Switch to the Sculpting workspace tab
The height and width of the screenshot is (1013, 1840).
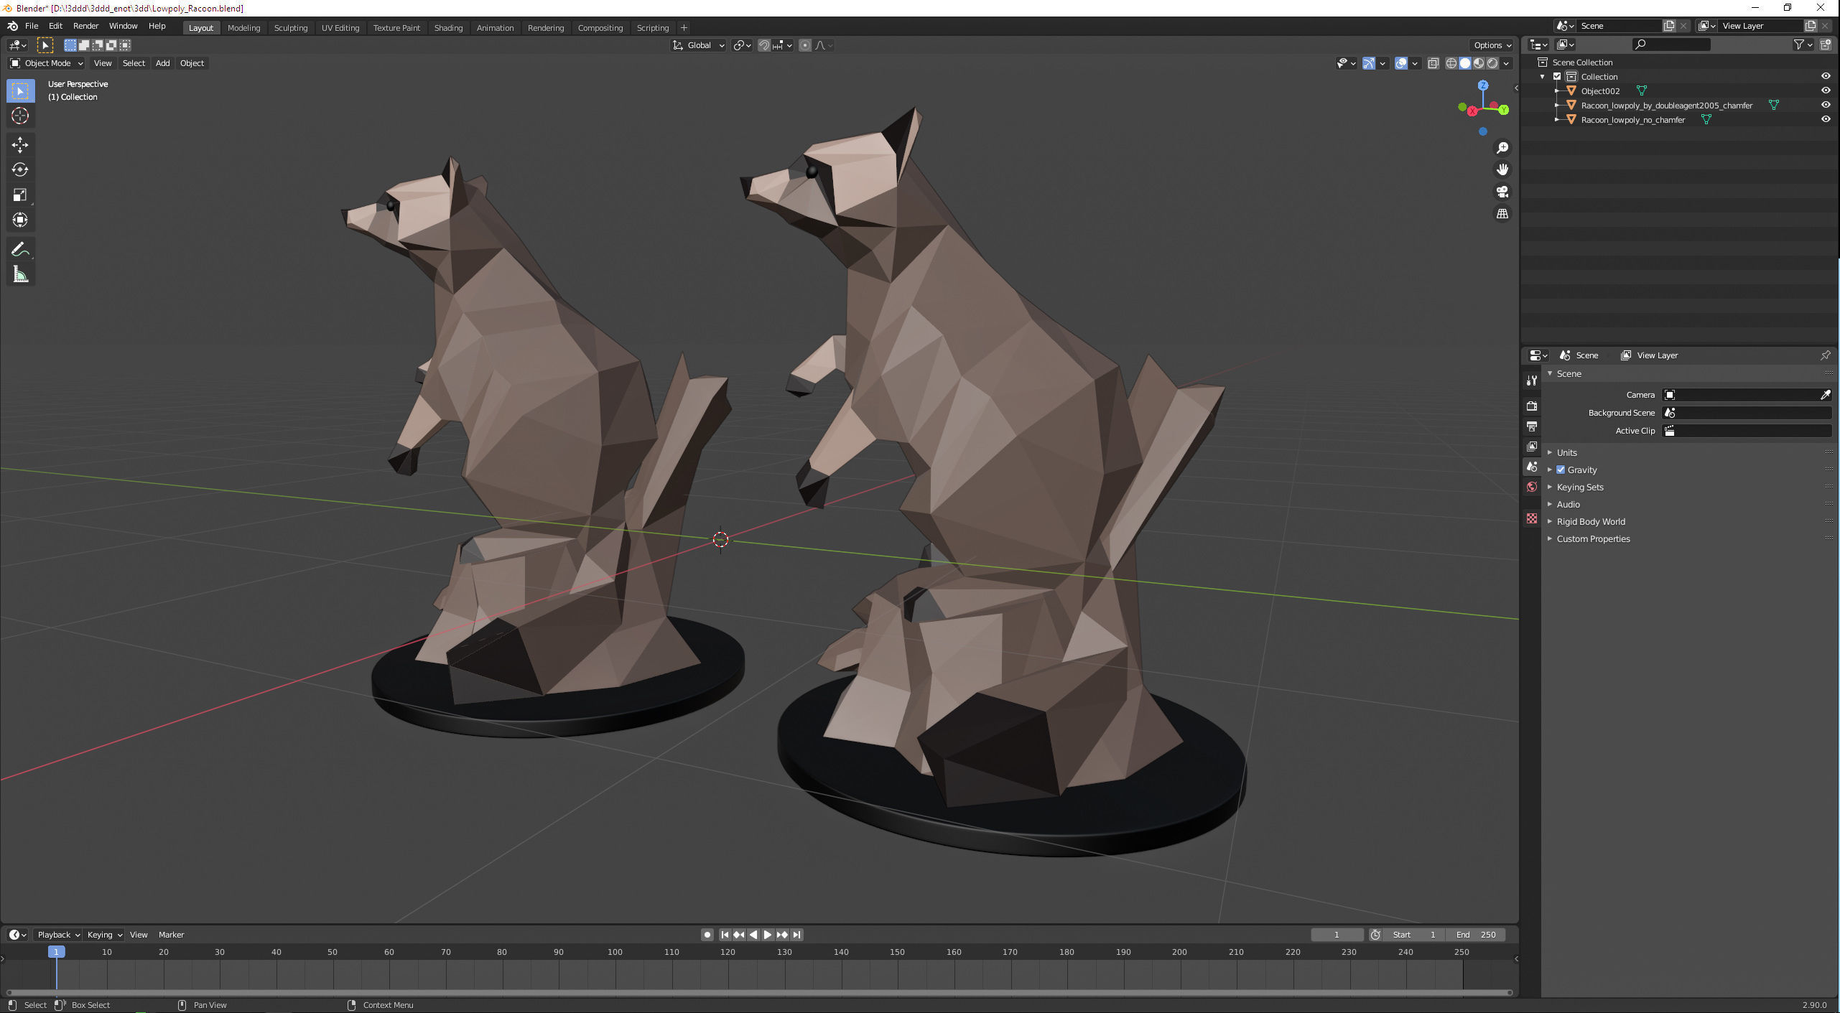tap(291, 28)
